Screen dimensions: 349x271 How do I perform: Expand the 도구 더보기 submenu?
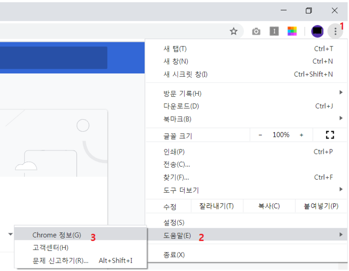click(247, 190)
